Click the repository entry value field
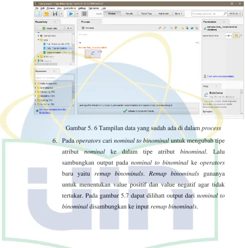This screenshot has width=245, height=248. pyautogui.click(x=229, y=35)
